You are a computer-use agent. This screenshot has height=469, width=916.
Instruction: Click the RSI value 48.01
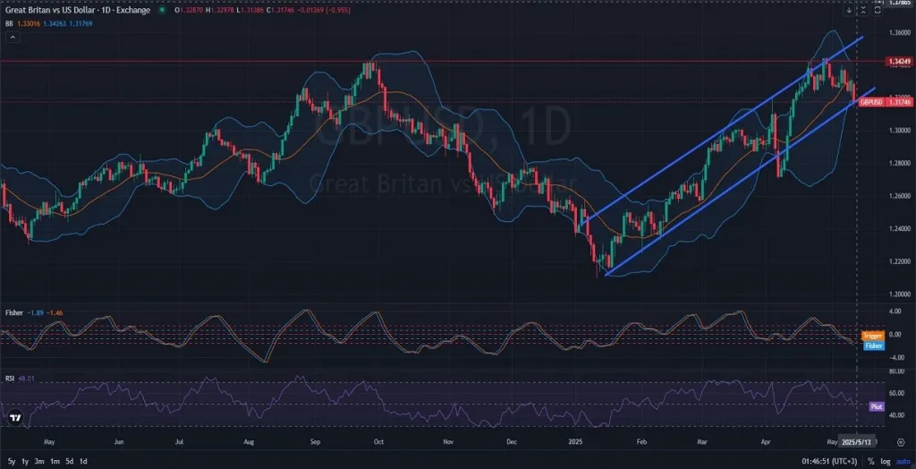(x=26, y=379)
